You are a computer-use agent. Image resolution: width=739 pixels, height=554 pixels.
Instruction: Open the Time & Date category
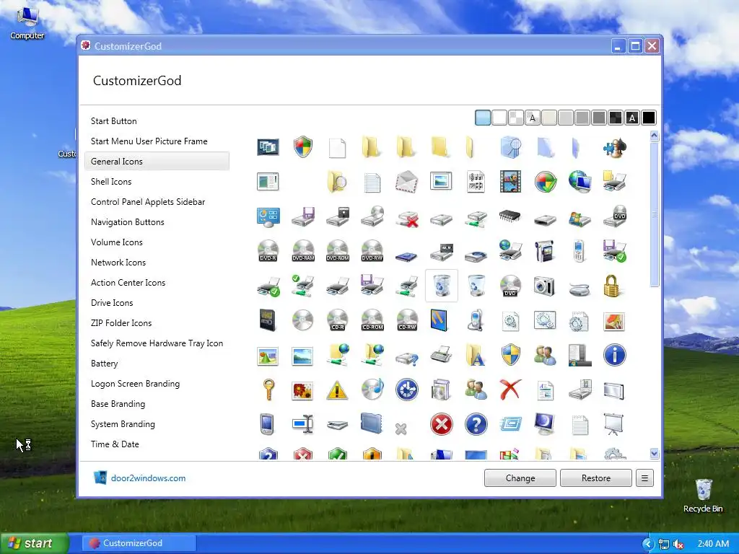(x=157, y=444)
